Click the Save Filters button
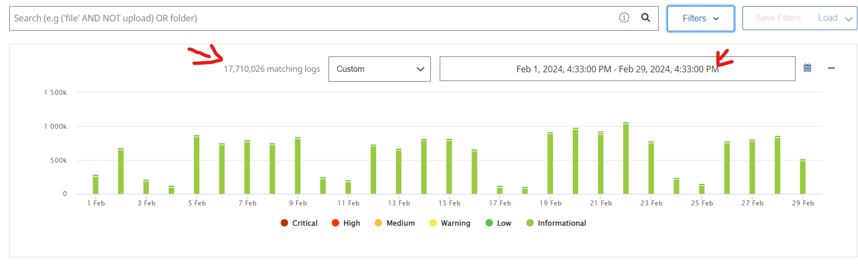Viewport: 858px width, 264px height. (x=778, y=18)
